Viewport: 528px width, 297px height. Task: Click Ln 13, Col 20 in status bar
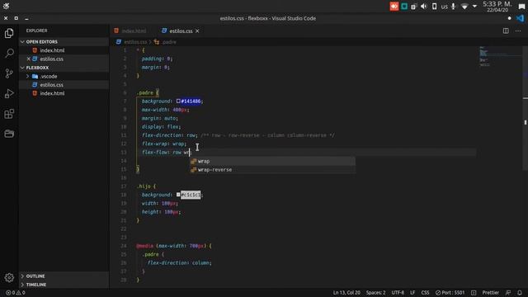click(x=346, y=293)
